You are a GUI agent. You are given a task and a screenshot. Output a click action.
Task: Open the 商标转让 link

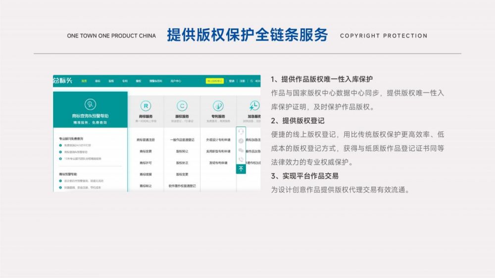[x=146, y=186]
